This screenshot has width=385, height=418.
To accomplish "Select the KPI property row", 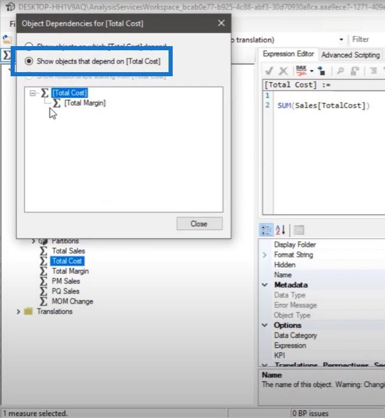I will point(279,355).
